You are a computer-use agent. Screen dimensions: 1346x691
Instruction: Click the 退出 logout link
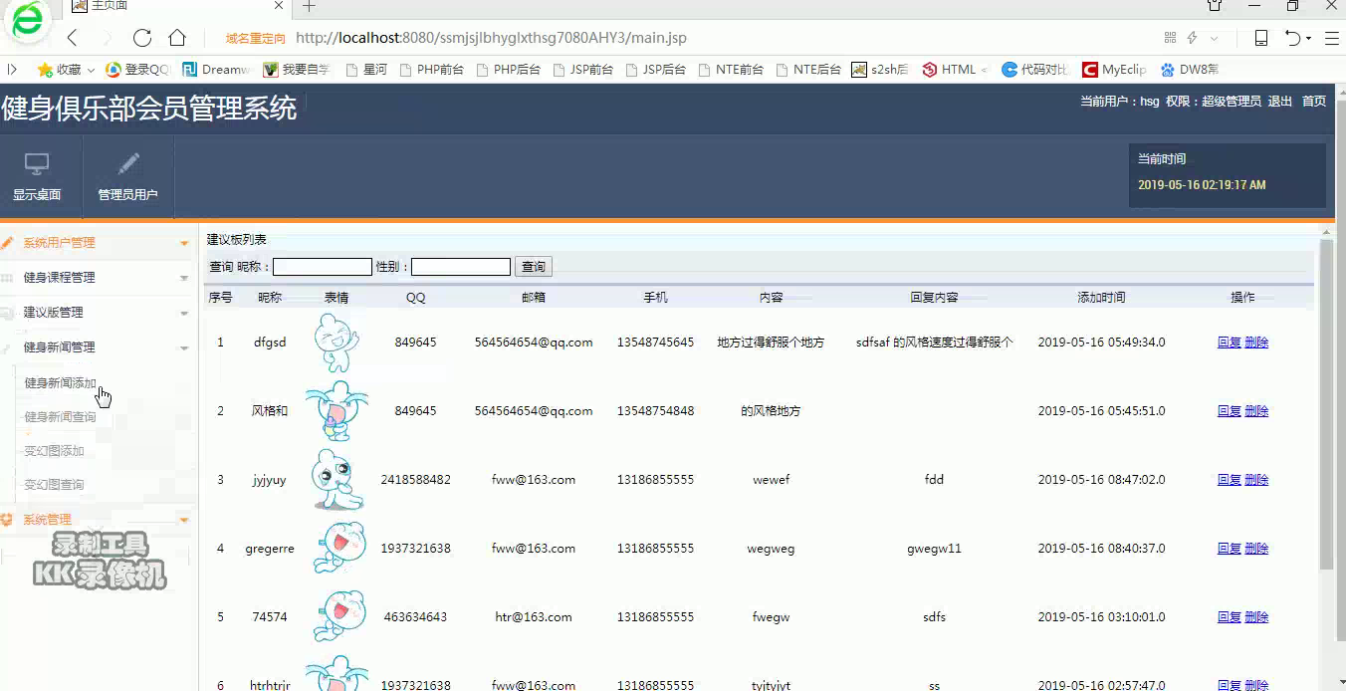point(1279,102)
